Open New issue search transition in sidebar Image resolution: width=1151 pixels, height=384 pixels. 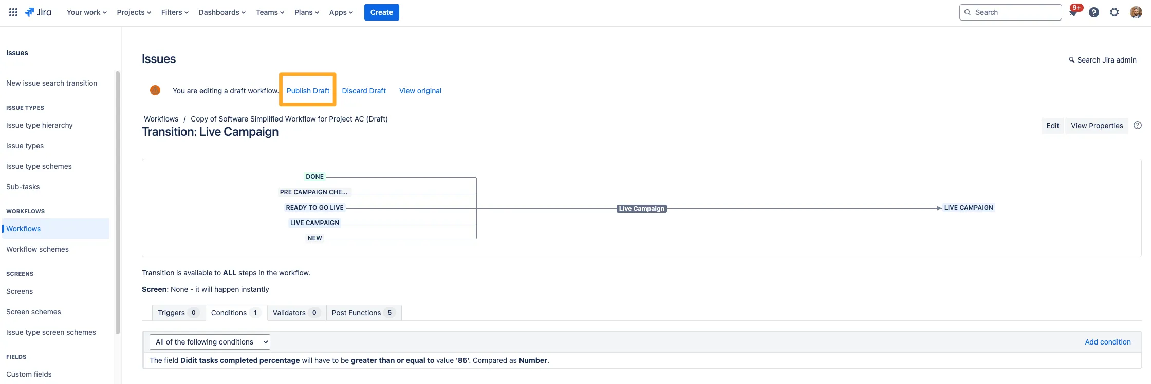tap(51, 83)
